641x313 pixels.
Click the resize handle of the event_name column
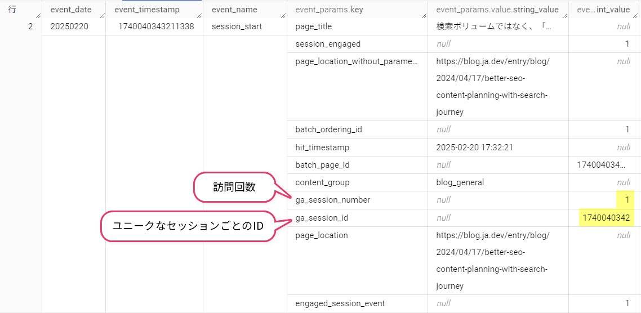point(283,16)
